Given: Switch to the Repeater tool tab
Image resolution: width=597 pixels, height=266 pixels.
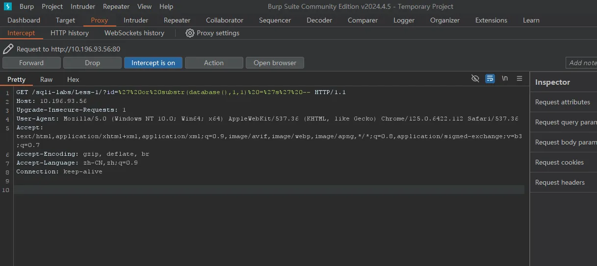Looking at the screenshot, I should click(x=177, y=20).
